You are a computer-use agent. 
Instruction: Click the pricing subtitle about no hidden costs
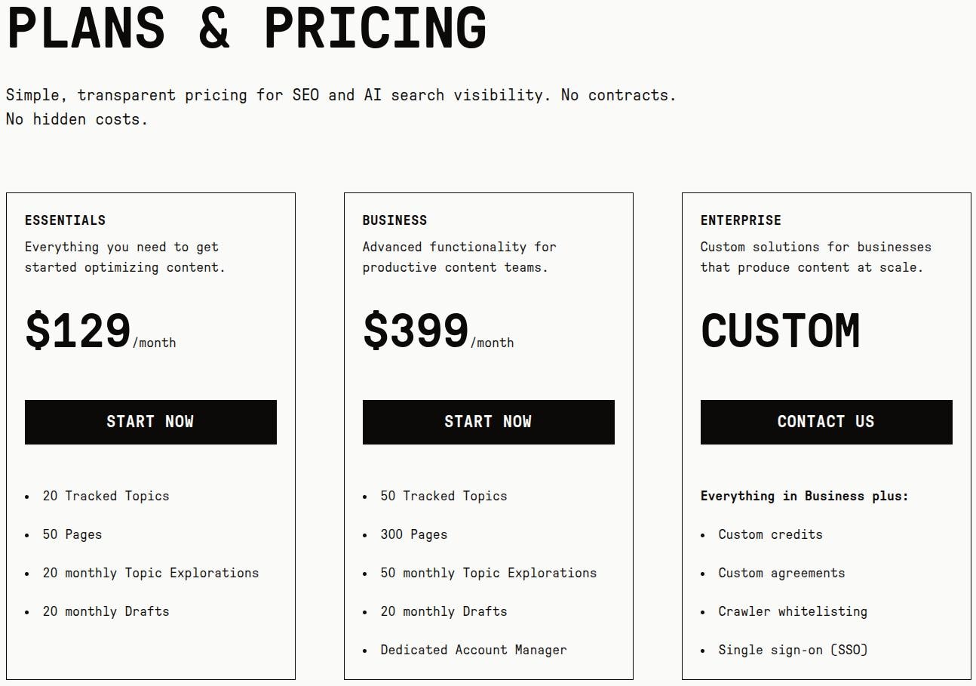click(x=341, y=106)
